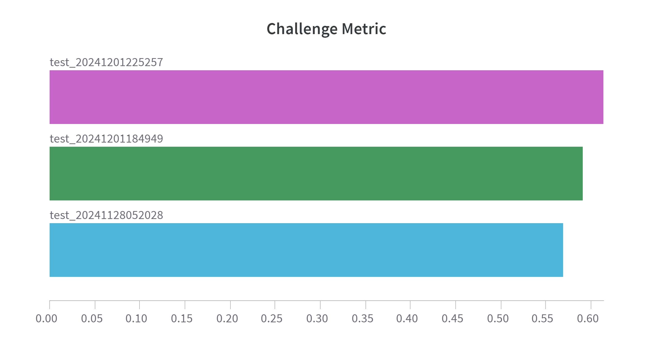Click the 0.05 axis tick label
The image size is (653, 343).
[x=92, y=318]
